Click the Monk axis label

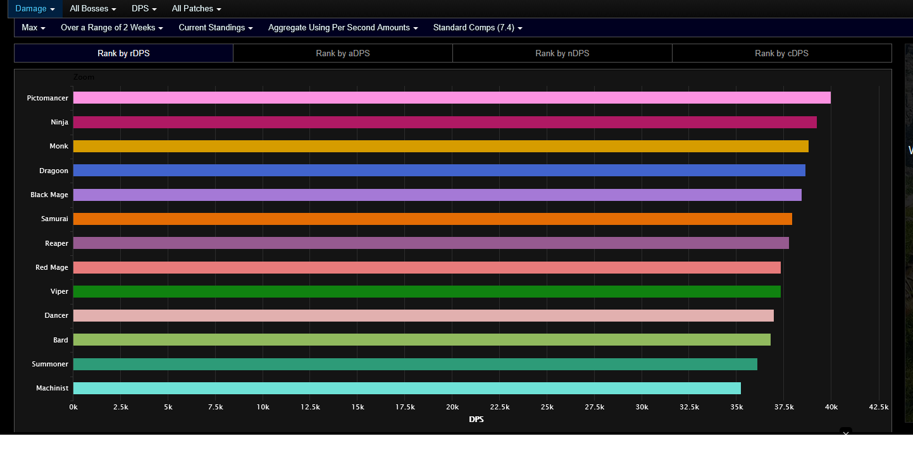click(59, 146)
